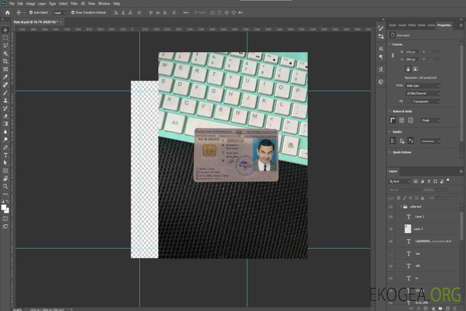Hide the '169' text layer

pyautogui.click(x=391, y=266)
